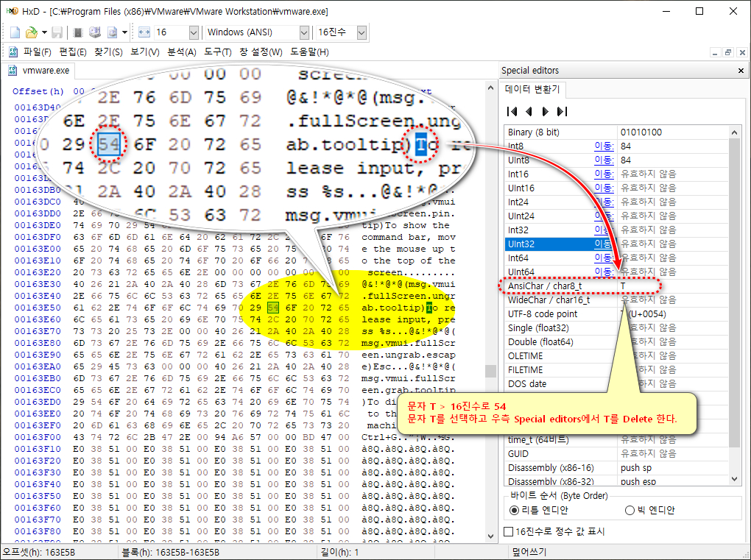Jump to first byte in data inspector
The width and height of the screenshot is (751, 560).
pos(512,112)
